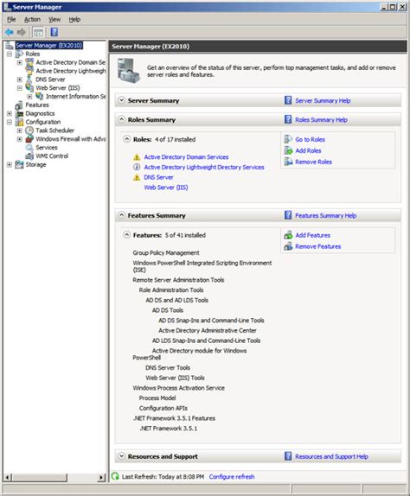Click the Roles Summary Help book icon
Image resolution: width=410 pixels, height=496 pixels.
pyautogui.click(x=288, y=119)
